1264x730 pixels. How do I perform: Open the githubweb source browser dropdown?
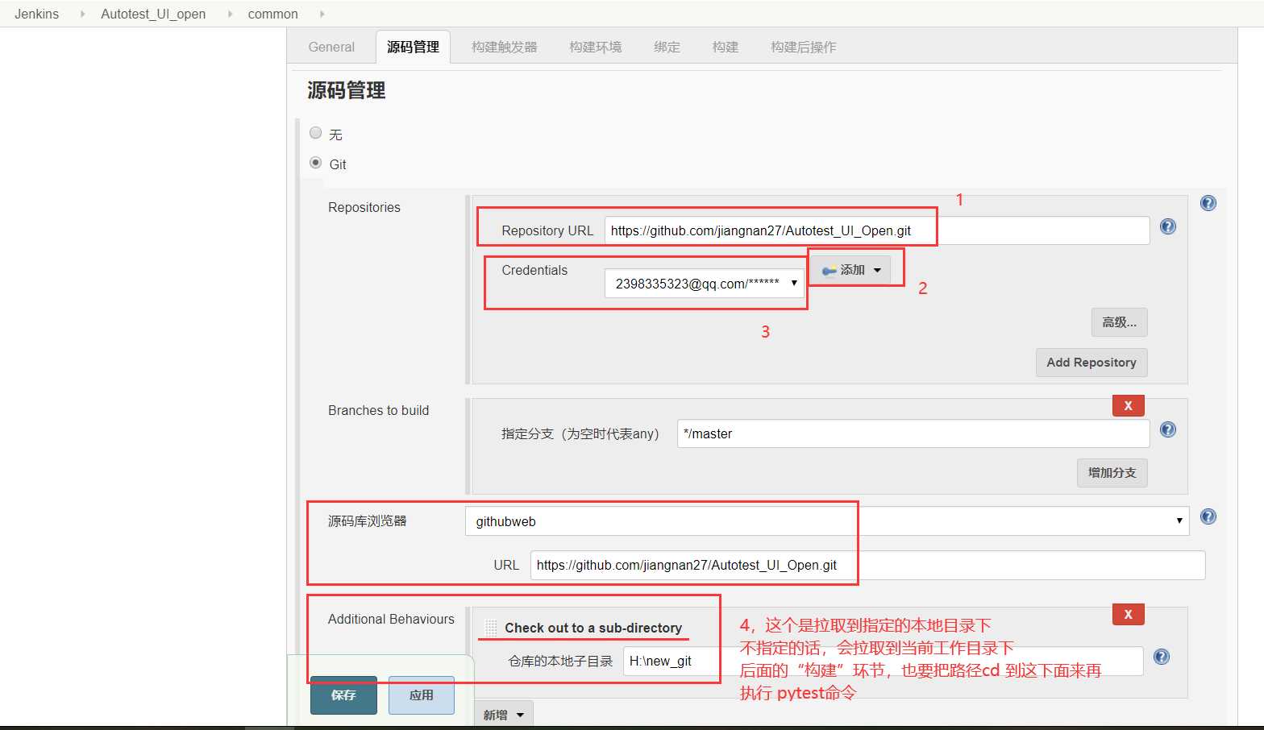click(827, 521)
